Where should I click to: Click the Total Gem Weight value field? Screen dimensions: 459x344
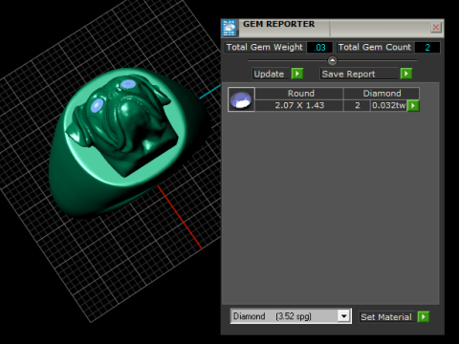pyautogui.click(x=319, y=48)
